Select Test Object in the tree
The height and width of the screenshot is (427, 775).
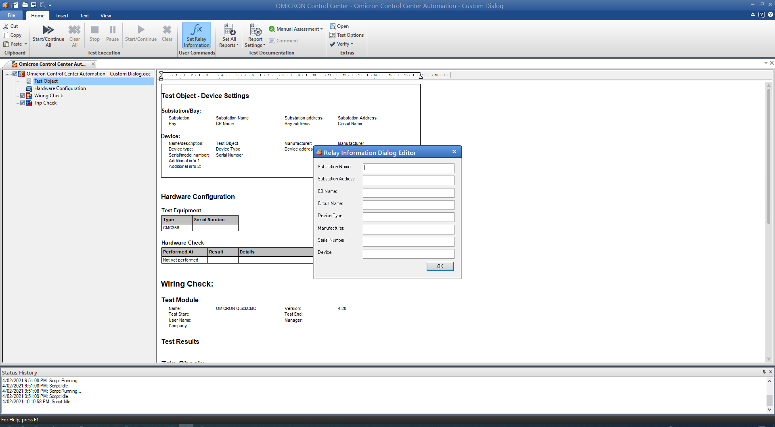point(46,81)
